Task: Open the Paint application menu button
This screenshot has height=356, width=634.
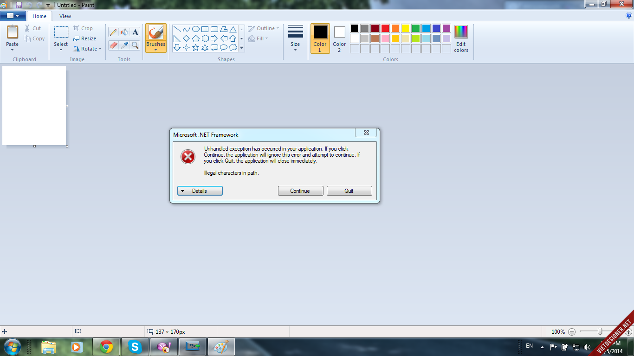Action: pos(13,16)
